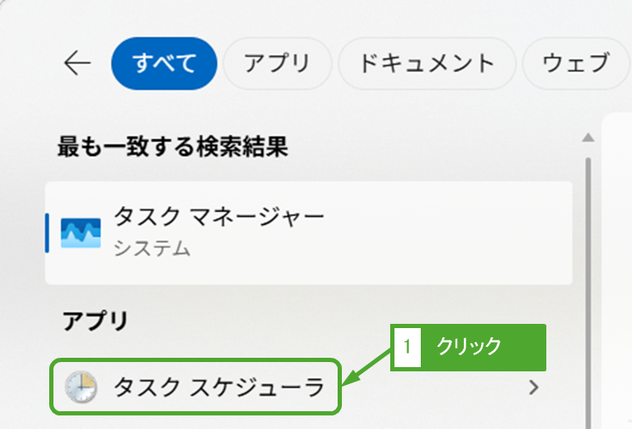The image size is (632, 429).
Task: Go back using the left arrow
Action: click(77, 63)
